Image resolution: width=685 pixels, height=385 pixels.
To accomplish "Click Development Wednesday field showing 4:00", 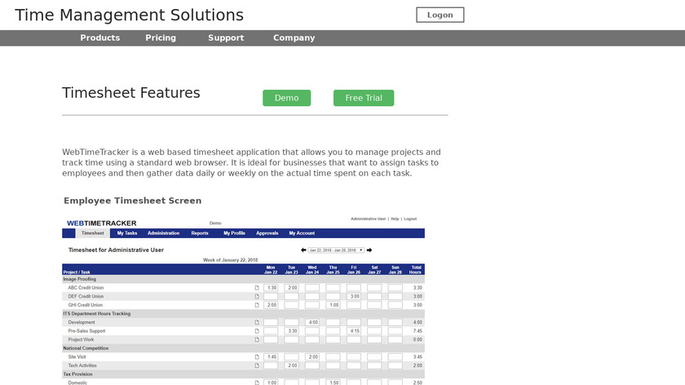I will pos(312,322).
